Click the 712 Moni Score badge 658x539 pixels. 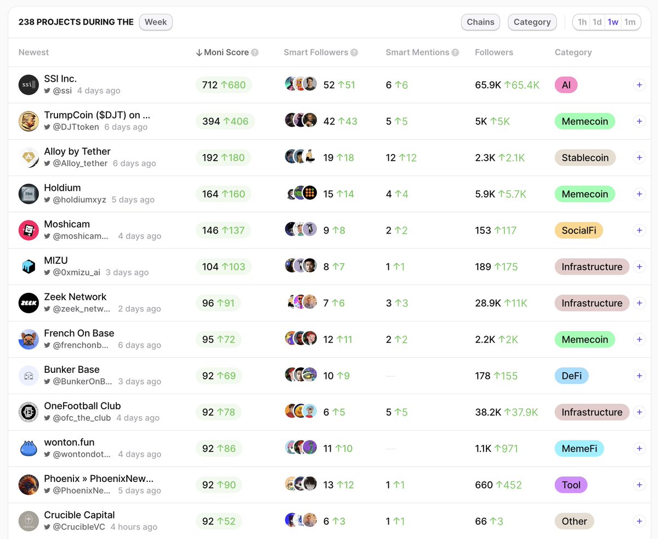point(224,85)
